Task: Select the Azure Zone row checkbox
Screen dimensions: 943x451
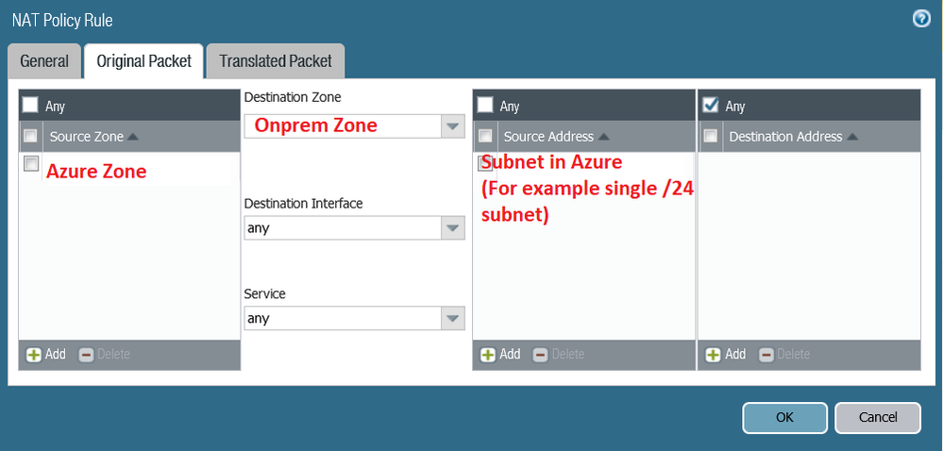Action: pos(31,164)
